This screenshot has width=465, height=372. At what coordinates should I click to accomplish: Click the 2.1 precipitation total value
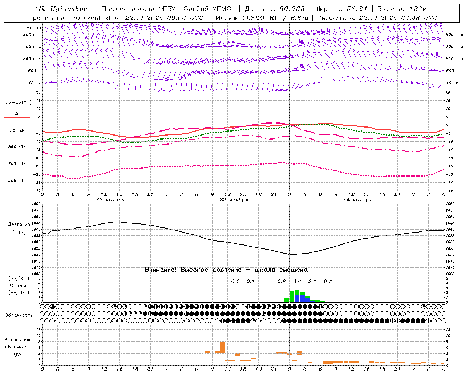click(312, 281)
